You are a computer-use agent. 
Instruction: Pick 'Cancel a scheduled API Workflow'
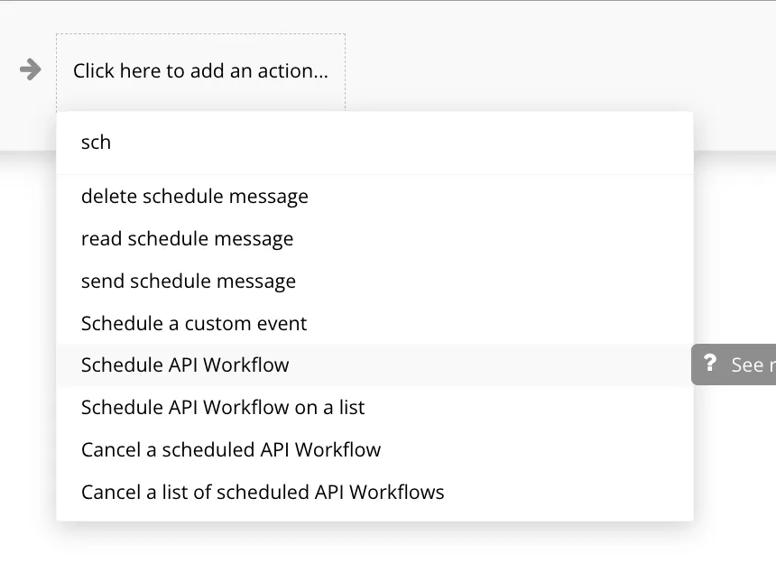point(231,449)
